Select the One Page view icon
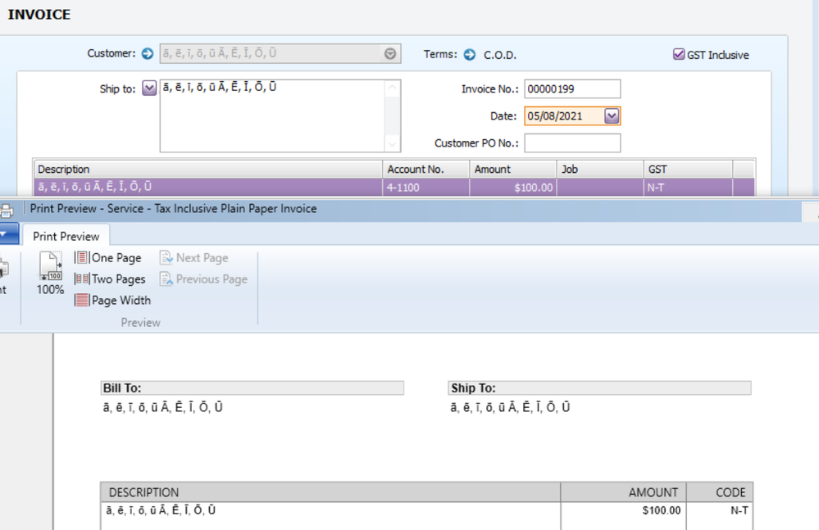 (x=82, y=258)
